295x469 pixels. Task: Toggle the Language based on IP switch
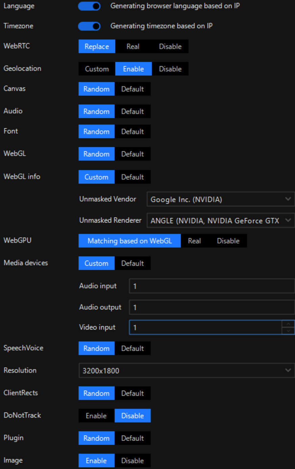click(x=89, y=6)
